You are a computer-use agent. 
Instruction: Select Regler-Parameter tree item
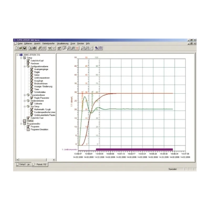[x=42, y=98]
